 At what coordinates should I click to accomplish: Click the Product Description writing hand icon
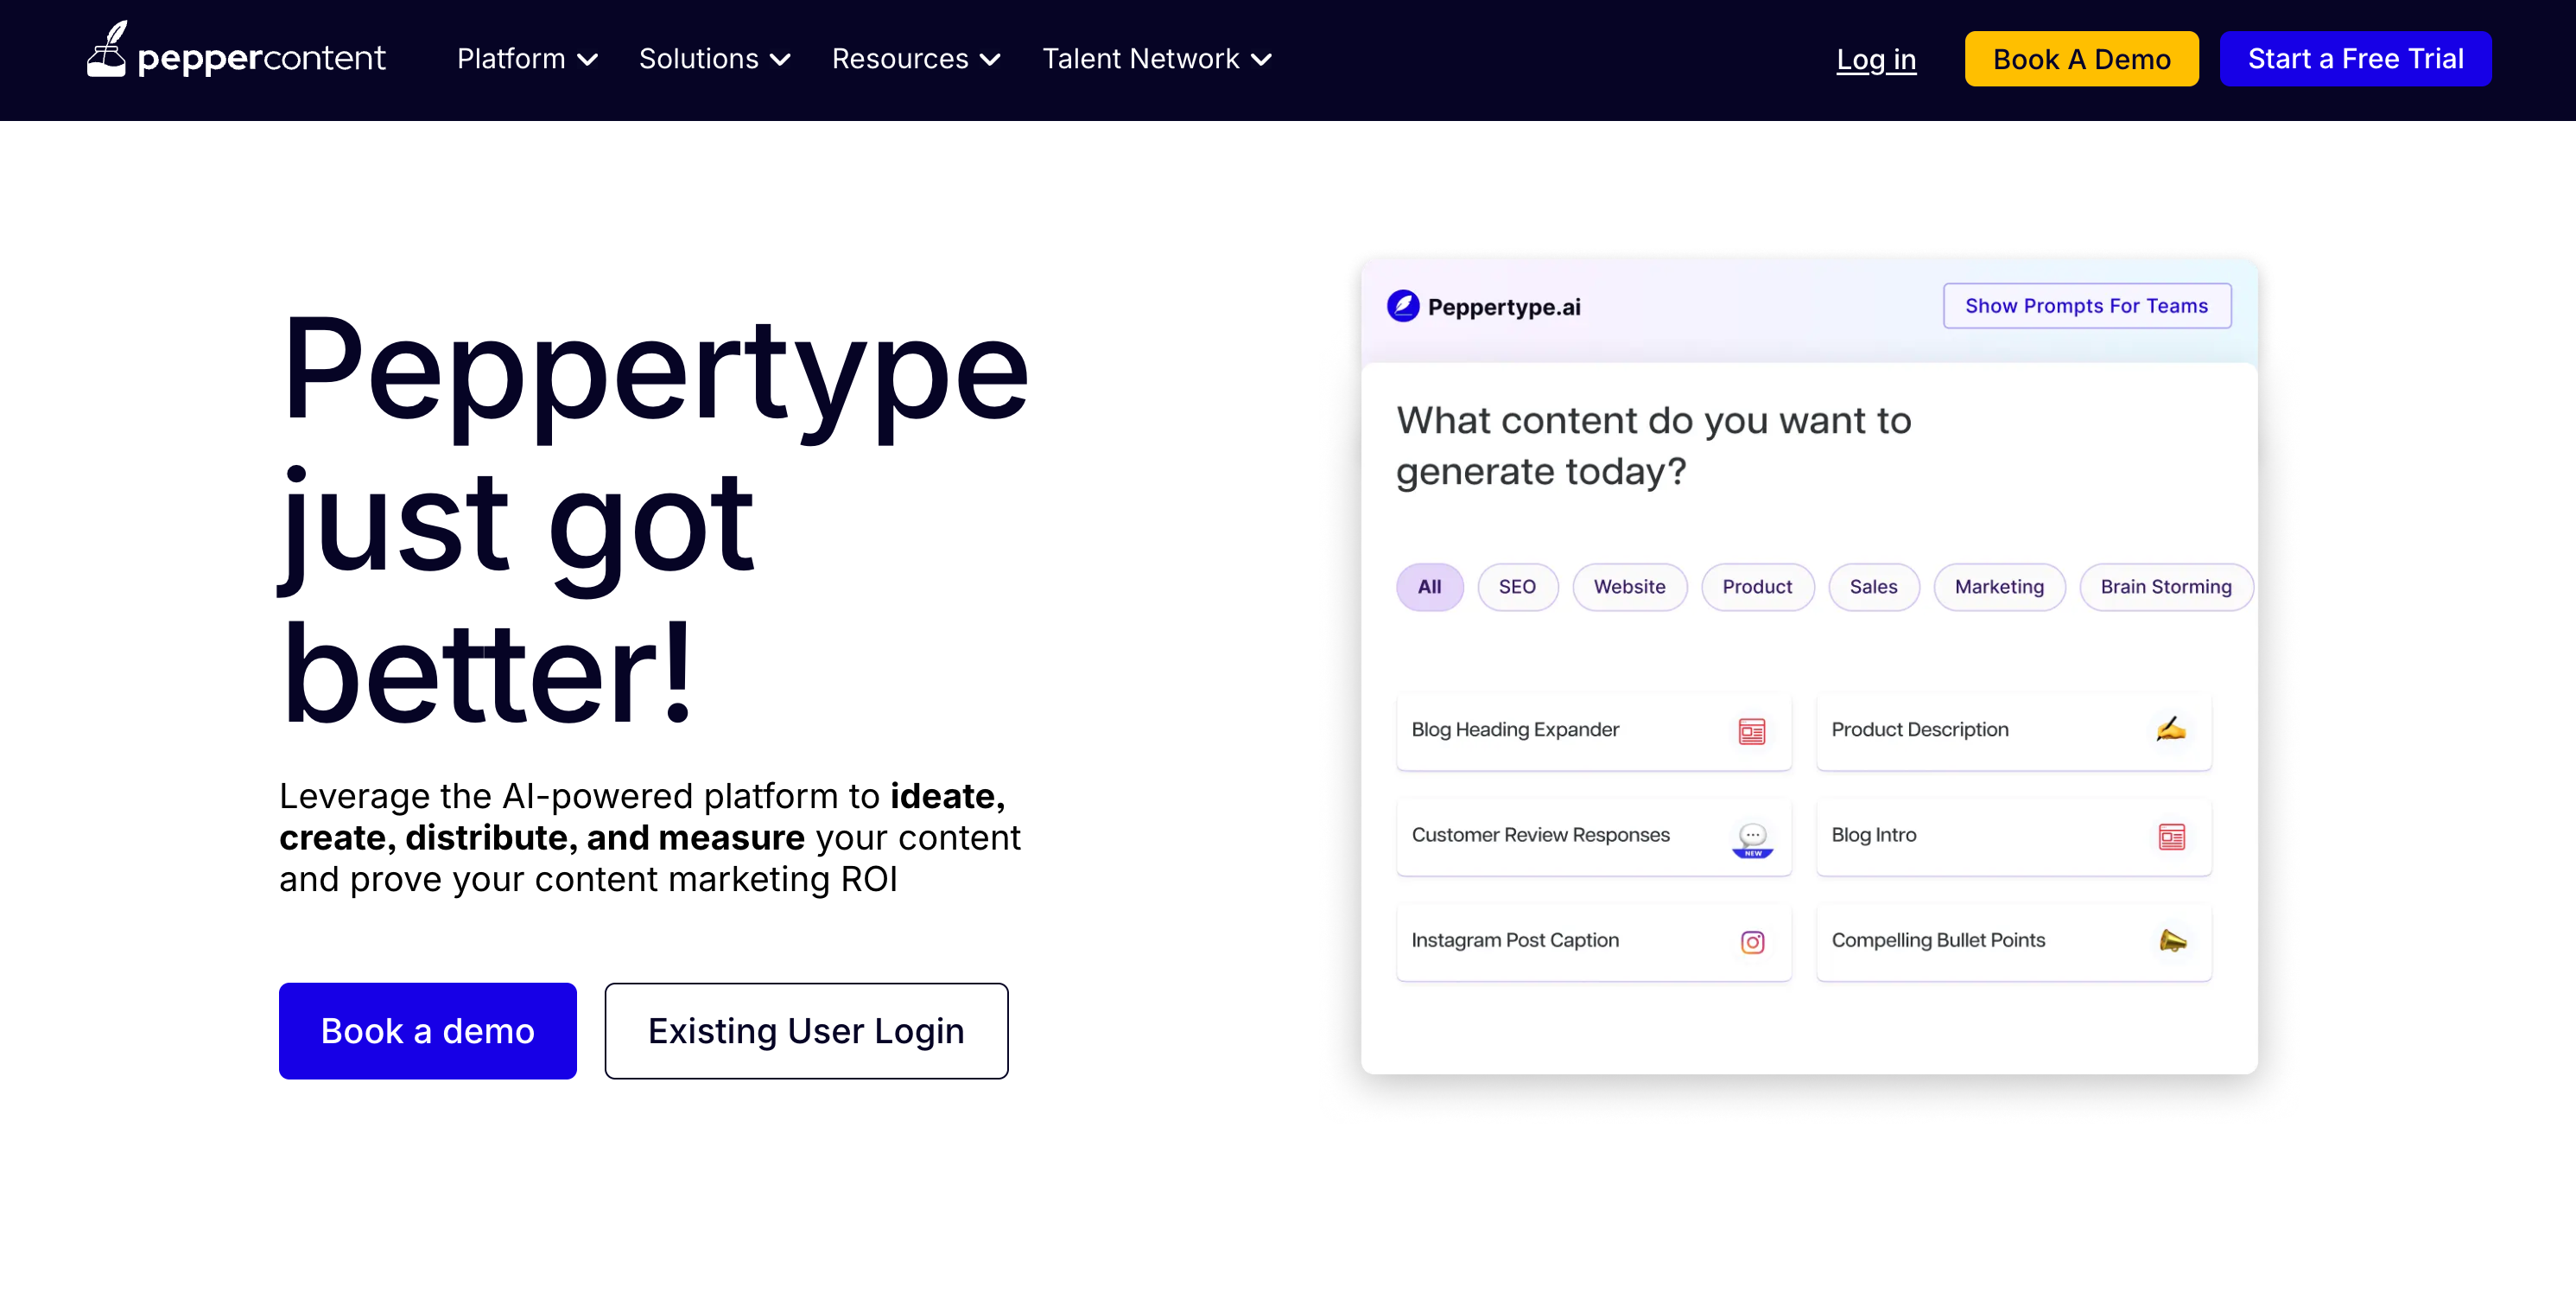[2170, 729]
